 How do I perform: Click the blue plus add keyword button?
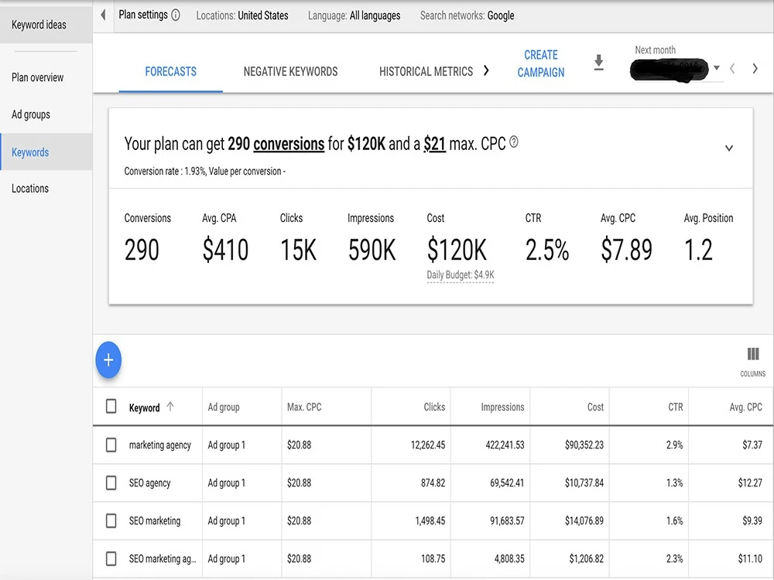click(108, 360)
